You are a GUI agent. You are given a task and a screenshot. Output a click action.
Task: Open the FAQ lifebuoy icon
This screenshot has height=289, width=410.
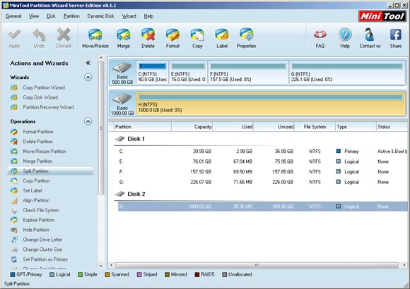320,35
